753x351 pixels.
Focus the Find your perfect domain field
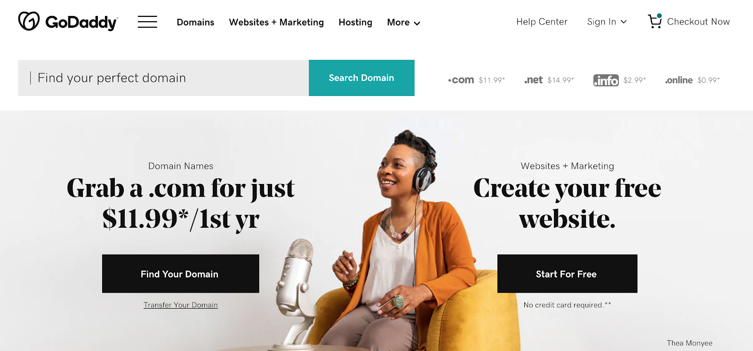pos(163,78)
